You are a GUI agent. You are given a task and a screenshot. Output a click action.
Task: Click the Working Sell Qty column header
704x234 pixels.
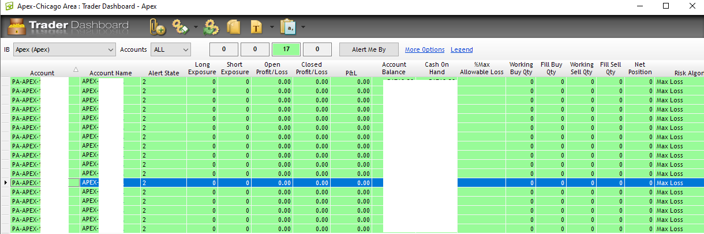[x=582, y=68]
